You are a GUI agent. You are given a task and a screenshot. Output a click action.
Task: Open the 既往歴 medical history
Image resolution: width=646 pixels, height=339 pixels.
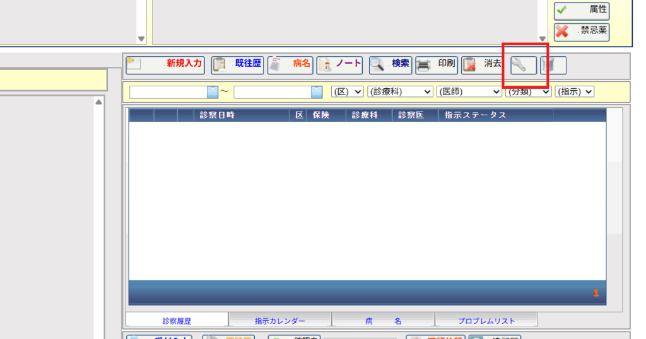click(237, 64)
